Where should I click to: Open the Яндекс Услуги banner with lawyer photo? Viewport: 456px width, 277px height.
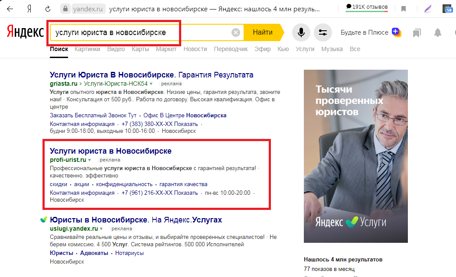(356, 156)
